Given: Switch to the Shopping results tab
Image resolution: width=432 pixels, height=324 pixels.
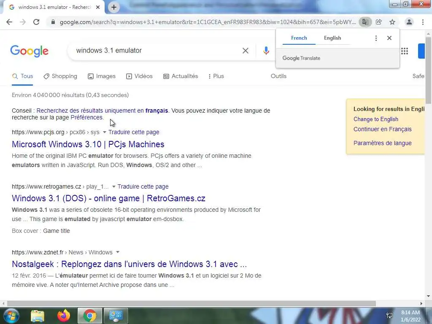Looking at the screenshot, I should point(60,76).
